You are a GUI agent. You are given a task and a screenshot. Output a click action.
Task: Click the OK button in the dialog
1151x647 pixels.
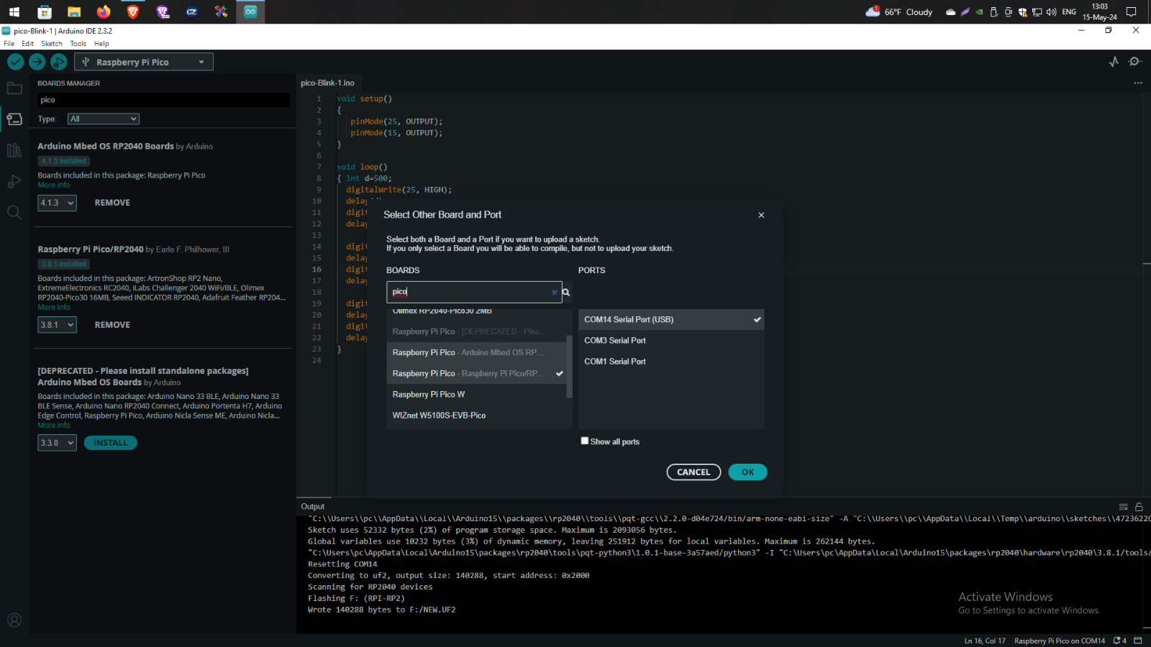pos(747,472)
